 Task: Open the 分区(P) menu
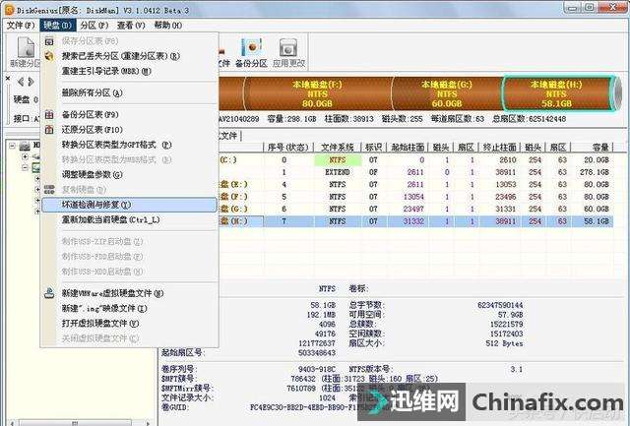tap(94, 26)
